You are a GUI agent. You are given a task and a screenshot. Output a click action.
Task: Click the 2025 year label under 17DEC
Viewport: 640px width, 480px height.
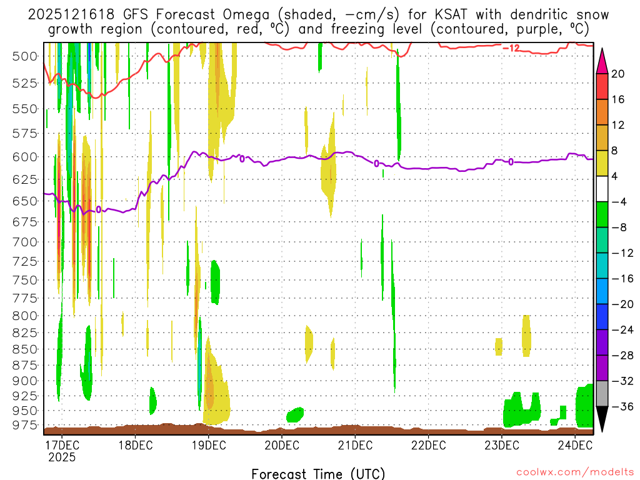click(62, 457)
